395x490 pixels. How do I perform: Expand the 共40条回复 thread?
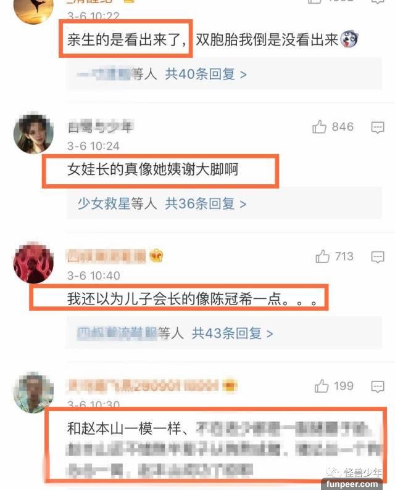pos(206,74)
